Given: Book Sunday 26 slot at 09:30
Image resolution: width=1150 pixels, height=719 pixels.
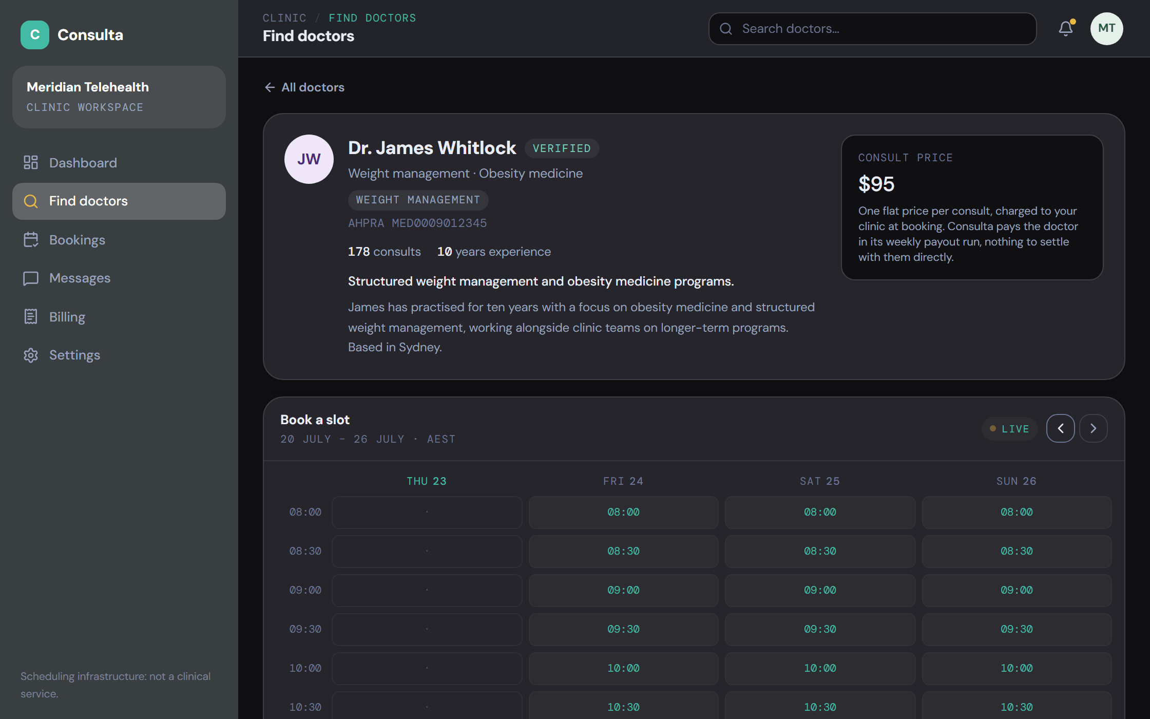Looking at the screenshot, I should click(x=1017, y=630).
